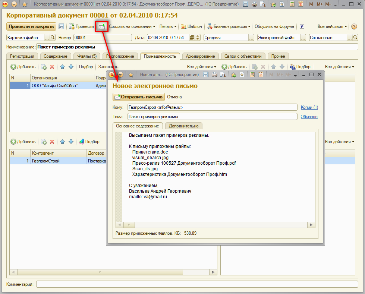Click the shortcut link icon after Обсудить на форуме
This screenshot has width=365, height=294.
tap(302, 26)
